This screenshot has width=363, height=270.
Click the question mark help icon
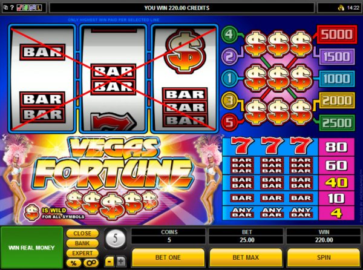coord(12,8)
